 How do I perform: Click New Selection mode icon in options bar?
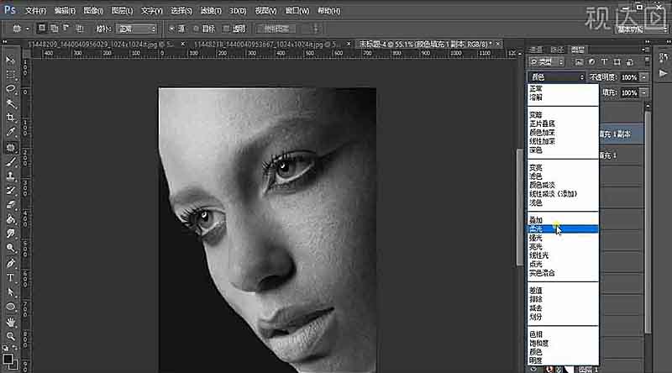[x=41, y=29]
